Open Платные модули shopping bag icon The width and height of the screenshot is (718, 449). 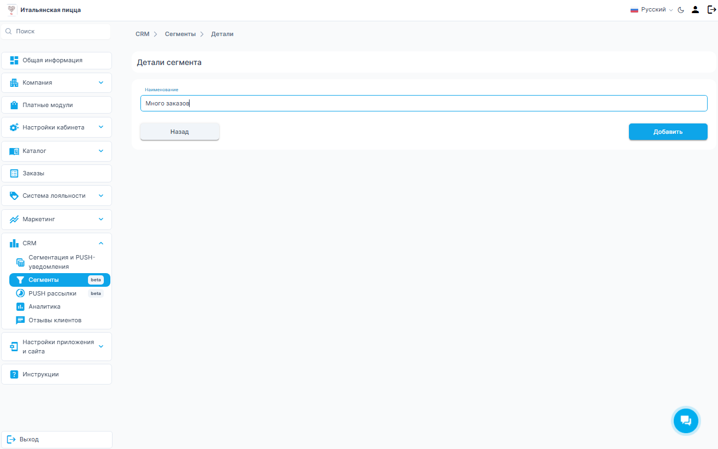pos(14,105)
